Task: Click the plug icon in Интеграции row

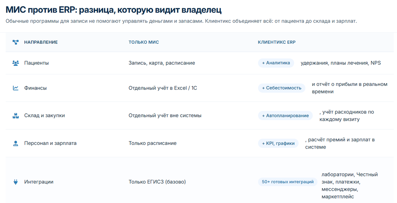Action: 16,182
